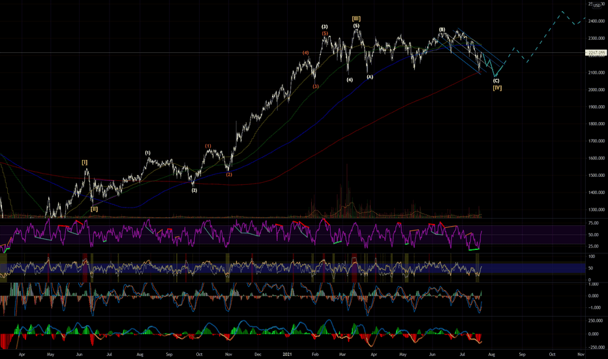Click the 2400.000 price axis label

(x=597, y=21)
